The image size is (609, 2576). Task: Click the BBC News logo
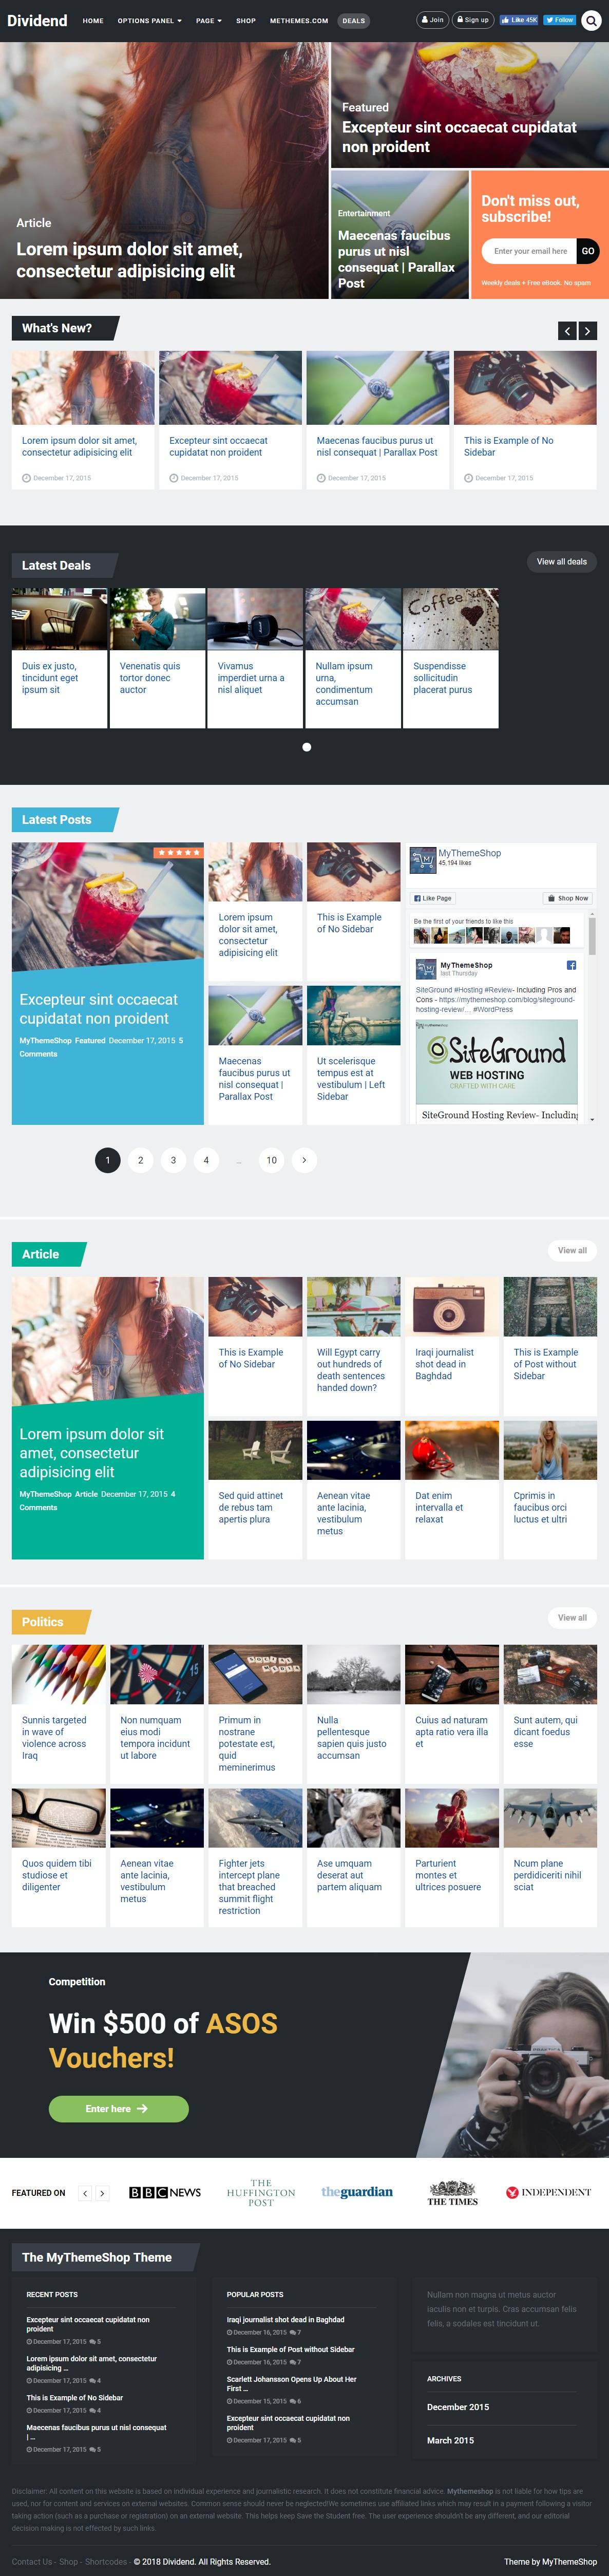(165, 2193)
